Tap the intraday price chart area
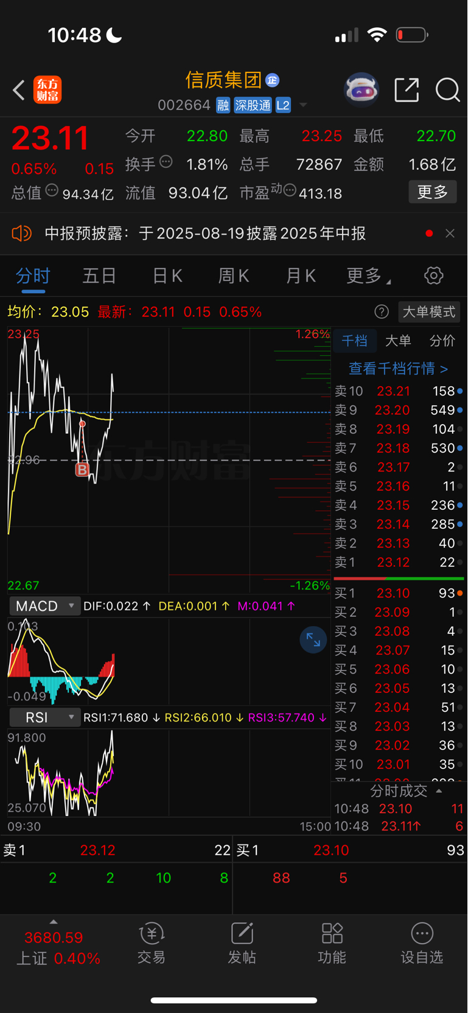This screenshot has width=468, height=1013. [x=169, y=460]
